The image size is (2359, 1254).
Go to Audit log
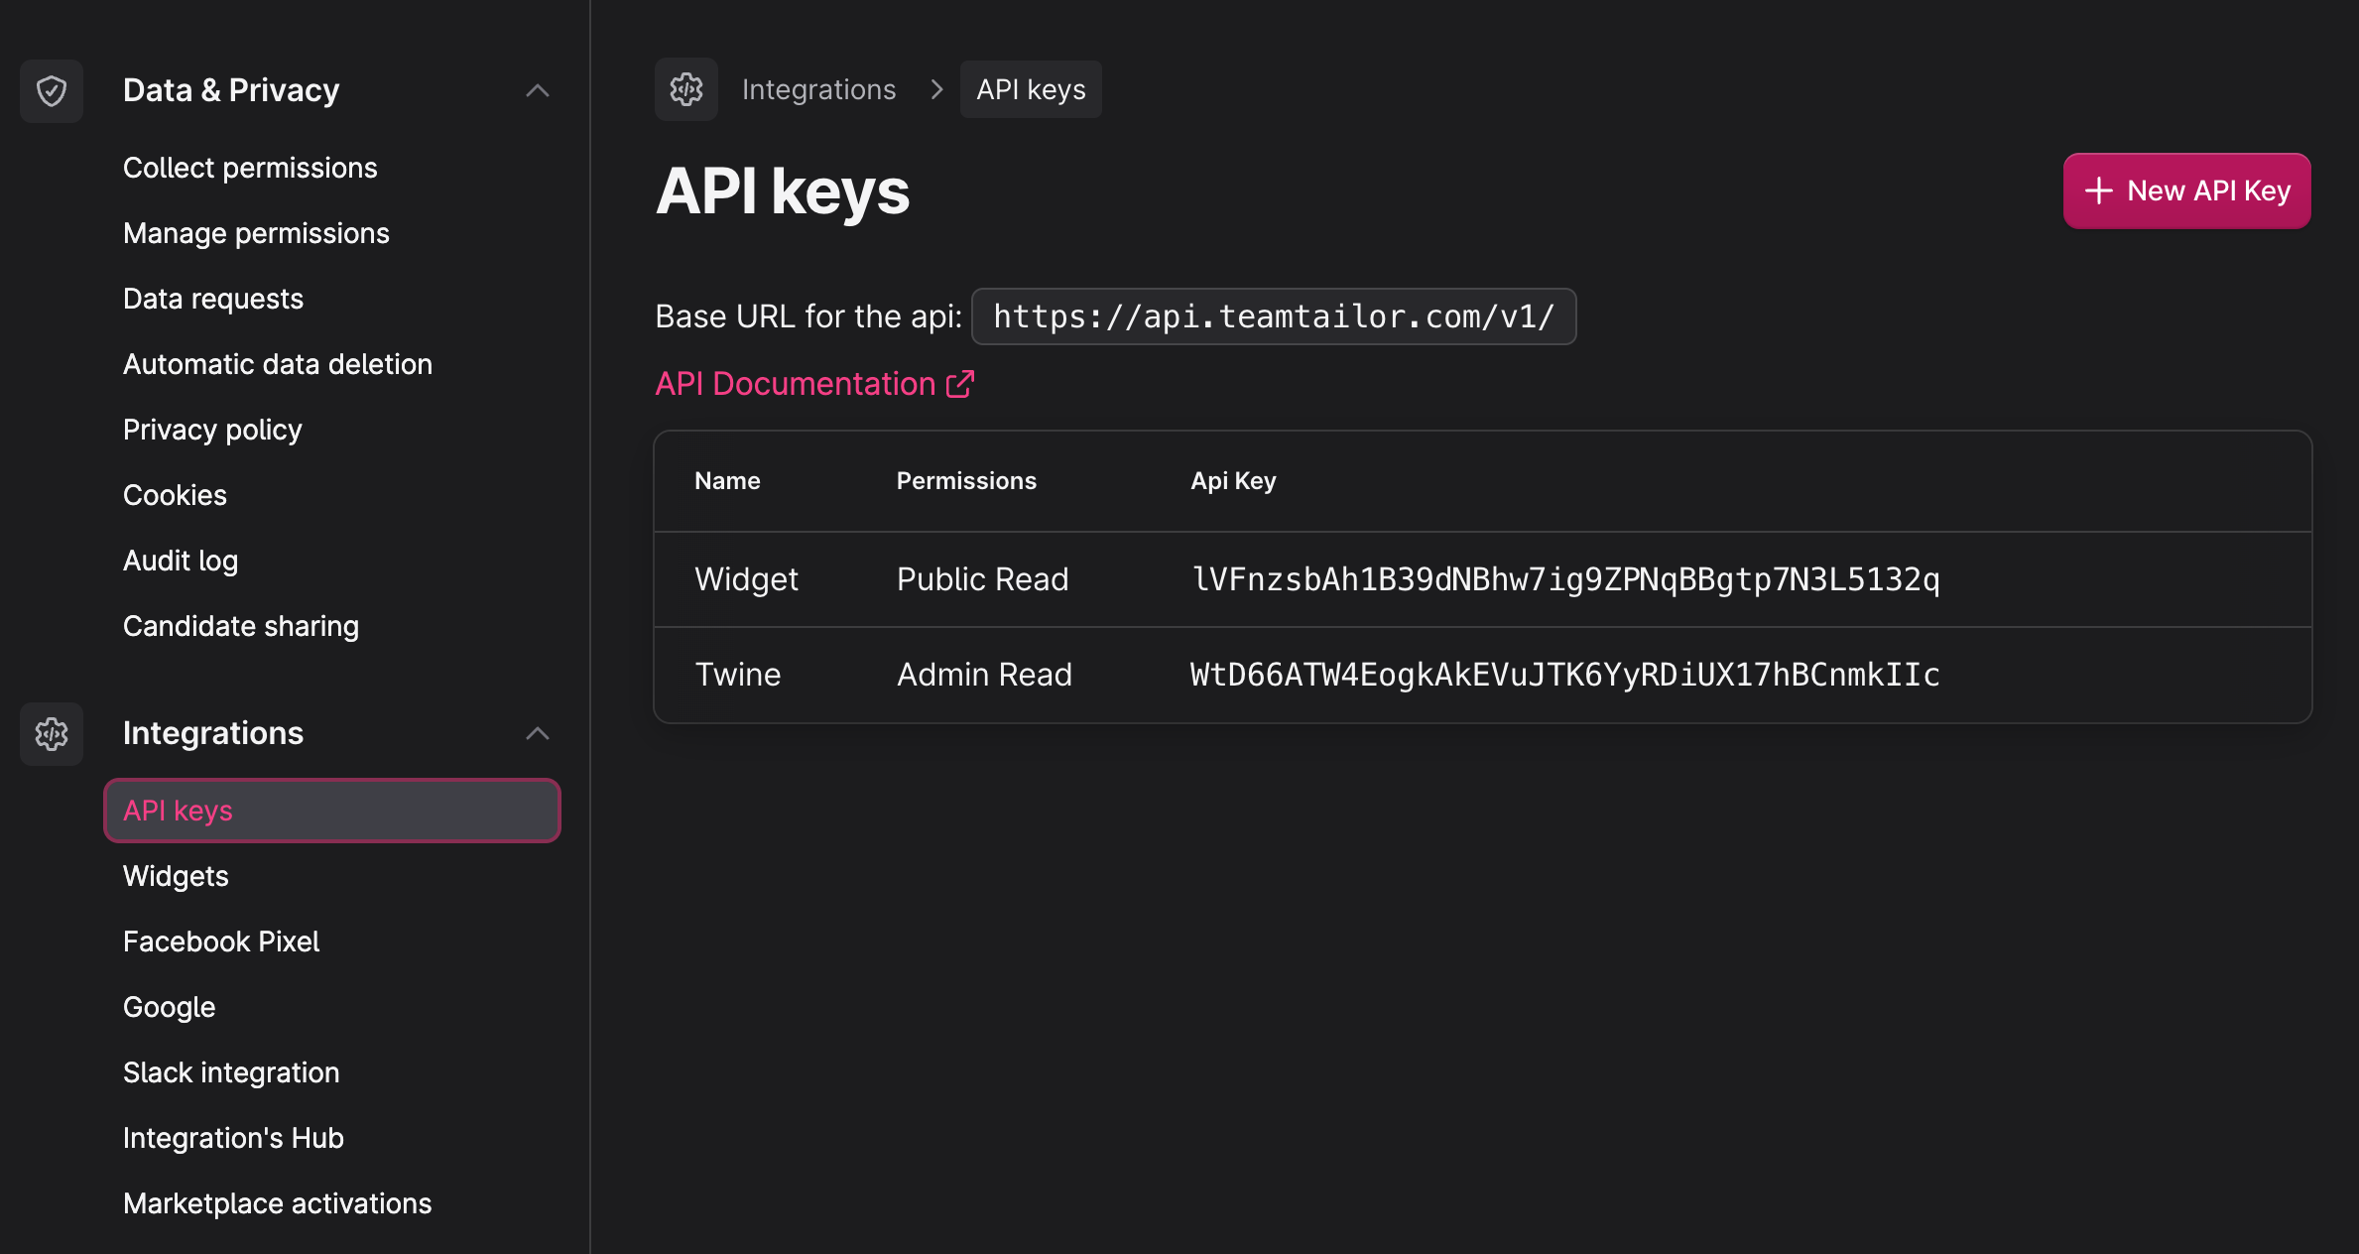181,561
